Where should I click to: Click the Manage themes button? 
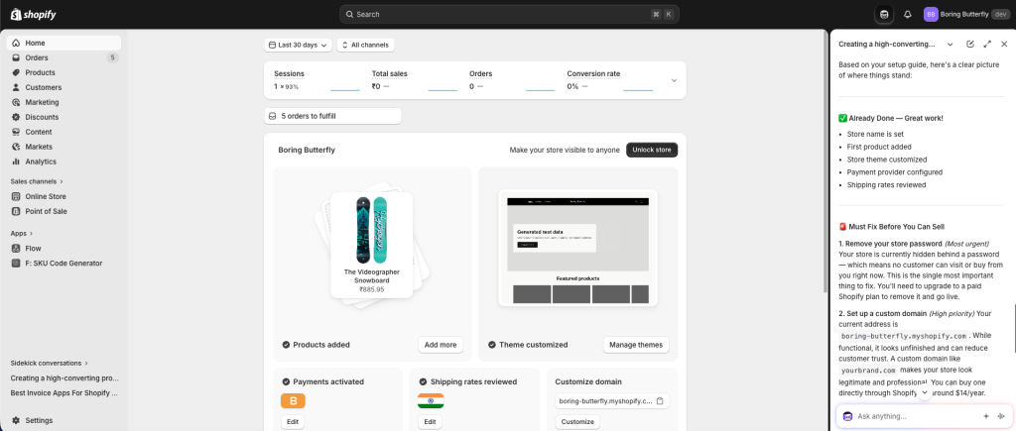point(635,345)
